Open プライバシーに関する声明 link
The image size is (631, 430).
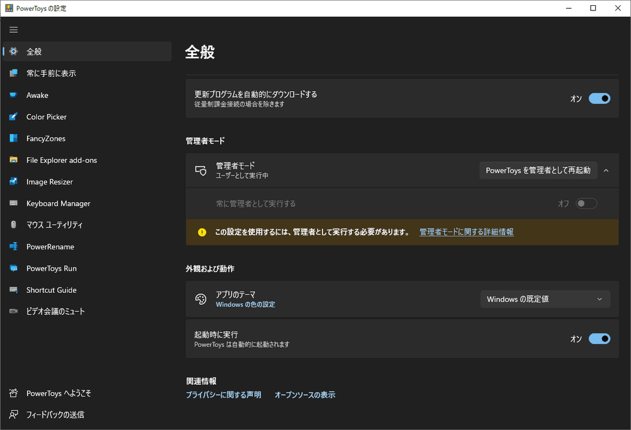click(x=223, y=395)
